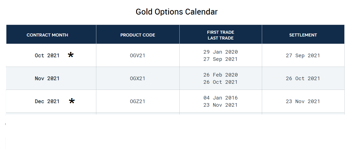Click the Product Code column header
This screenshot has height=149, width=354.
click(x=138, y=35)
